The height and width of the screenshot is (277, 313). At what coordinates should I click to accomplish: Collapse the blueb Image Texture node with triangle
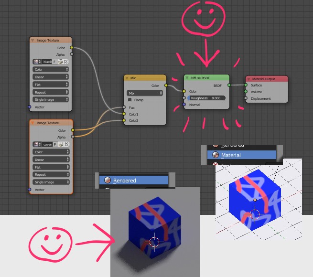(x=32, y=40)
